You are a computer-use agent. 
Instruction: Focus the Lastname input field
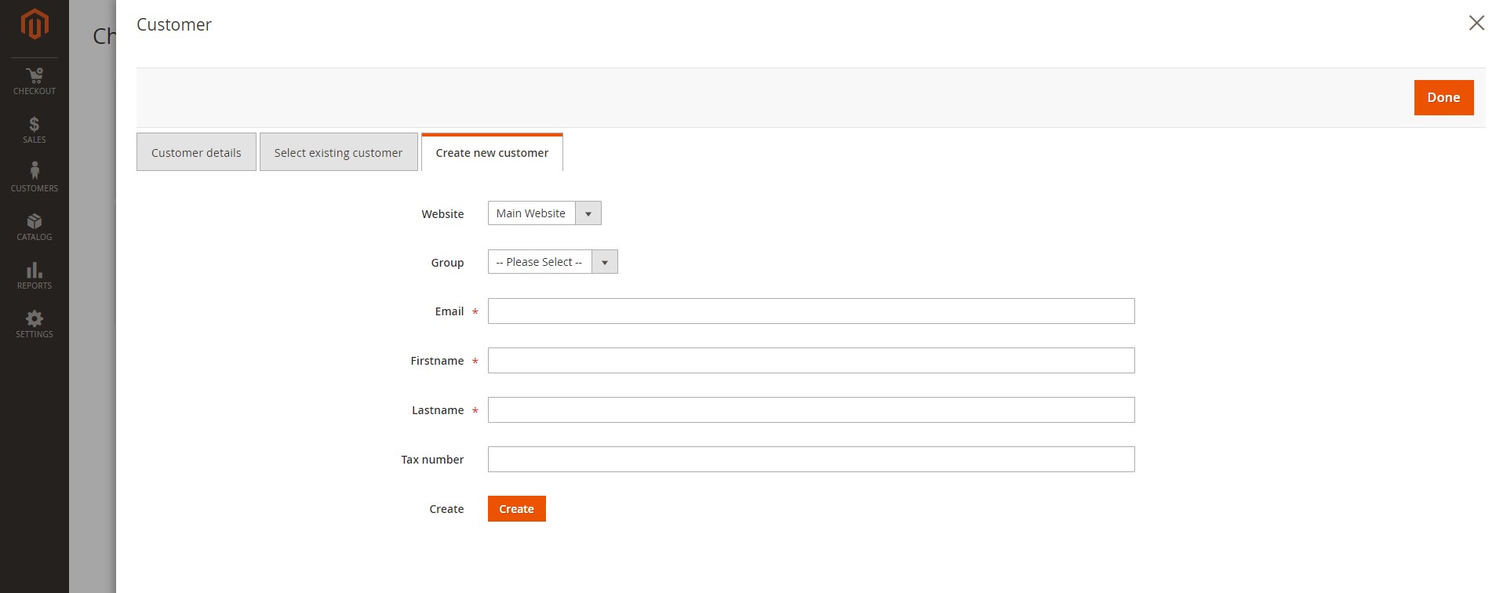tap(811, 410)
